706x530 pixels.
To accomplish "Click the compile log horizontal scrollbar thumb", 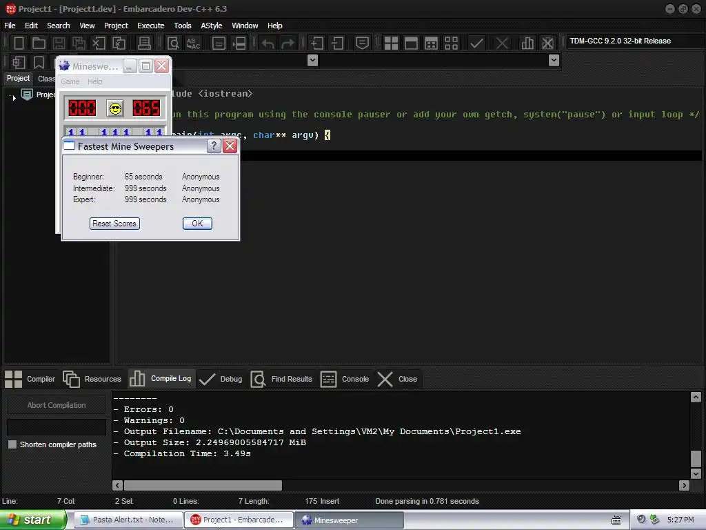I will click(x=203, y=485).
